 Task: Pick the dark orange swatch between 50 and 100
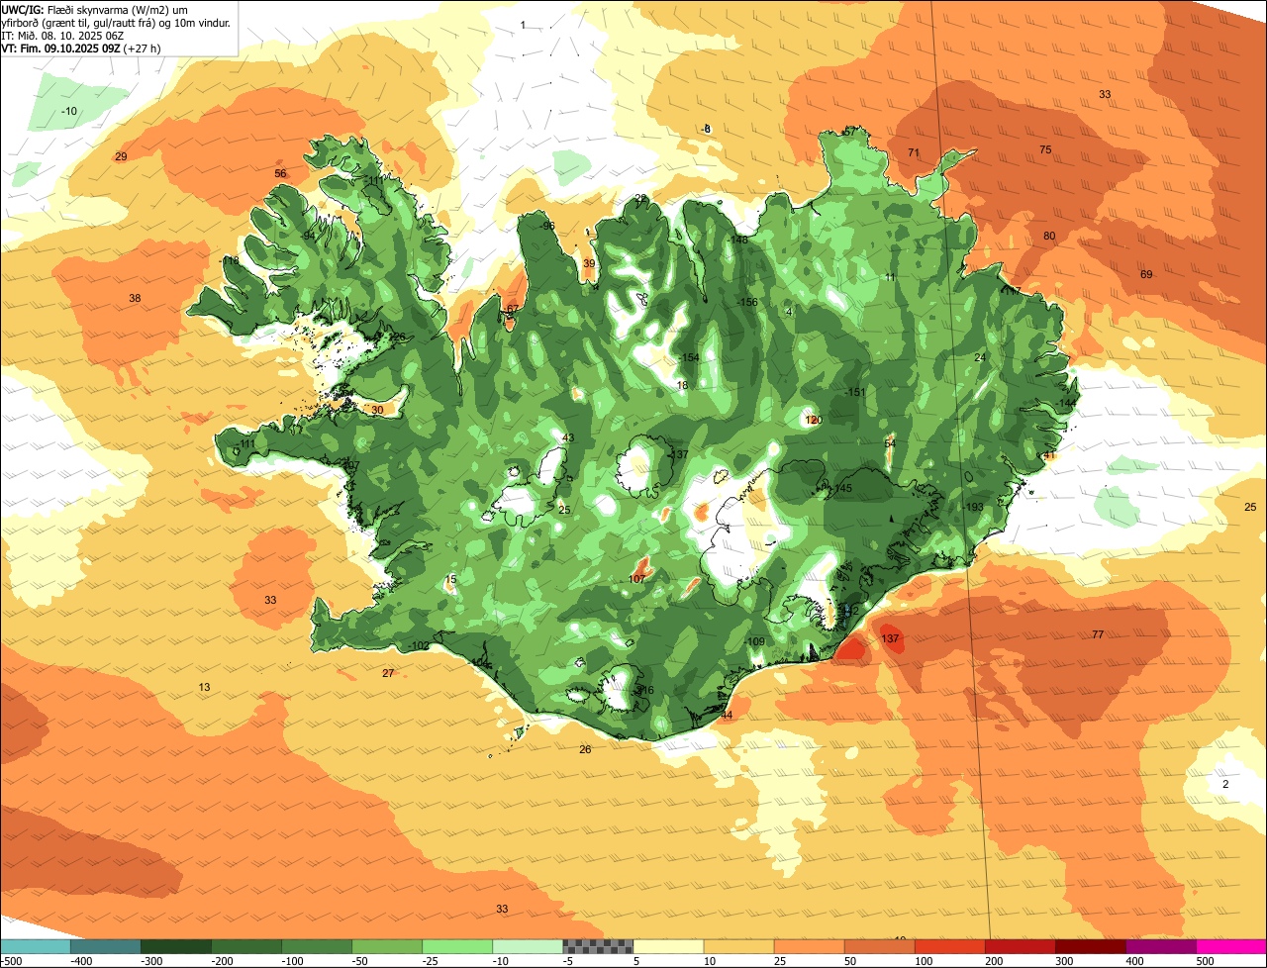coord(879,946)
